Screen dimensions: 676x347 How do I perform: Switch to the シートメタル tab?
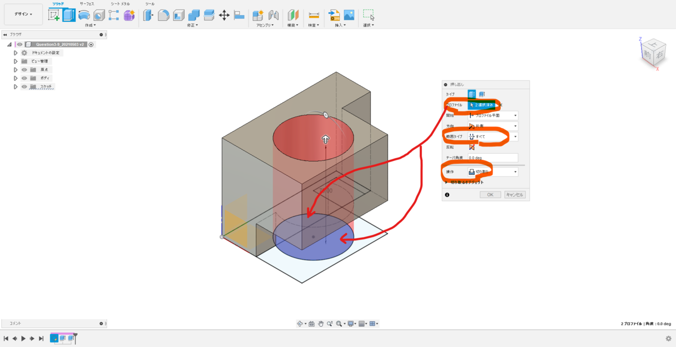point(122,3)
